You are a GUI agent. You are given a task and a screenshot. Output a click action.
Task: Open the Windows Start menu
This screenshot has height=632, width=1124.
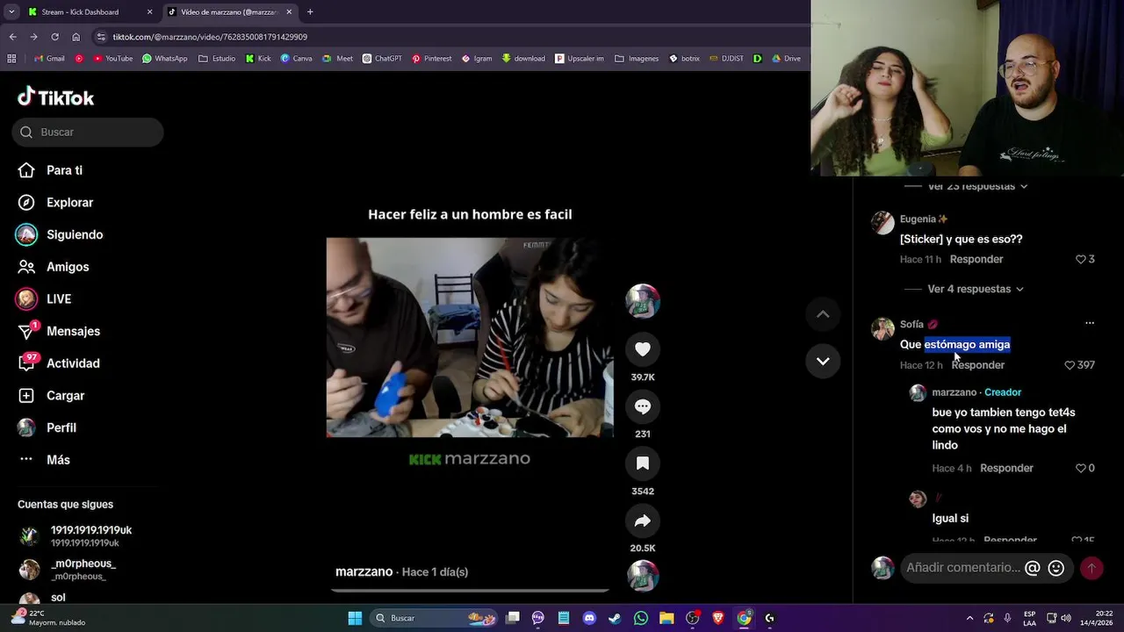[x=355, y=618]
